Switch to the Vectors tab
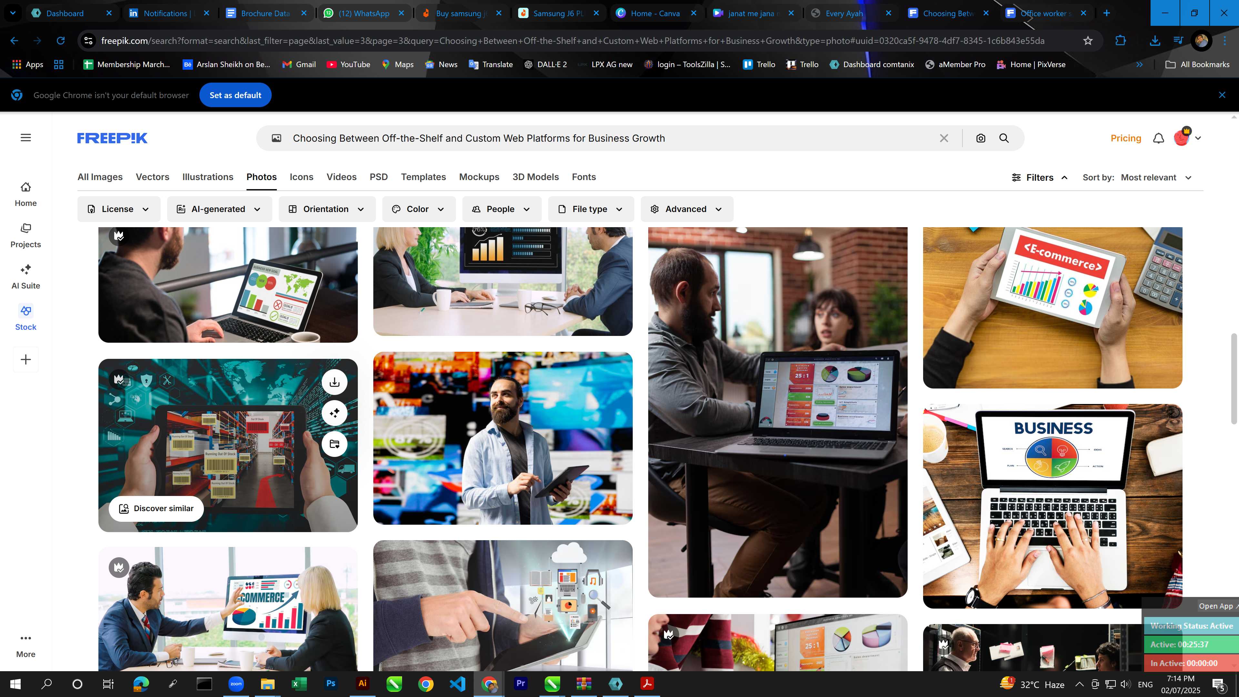 pyautogui.click(x=153, y=177)
